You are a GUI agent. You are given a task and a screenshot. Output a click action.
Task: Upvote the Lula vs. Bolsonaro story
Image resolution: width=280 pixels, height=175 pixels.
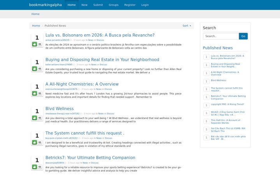click(x=35, y=44)
